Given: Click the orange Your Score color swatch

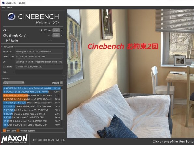Looking at the screenshot, I should point(4,131).
